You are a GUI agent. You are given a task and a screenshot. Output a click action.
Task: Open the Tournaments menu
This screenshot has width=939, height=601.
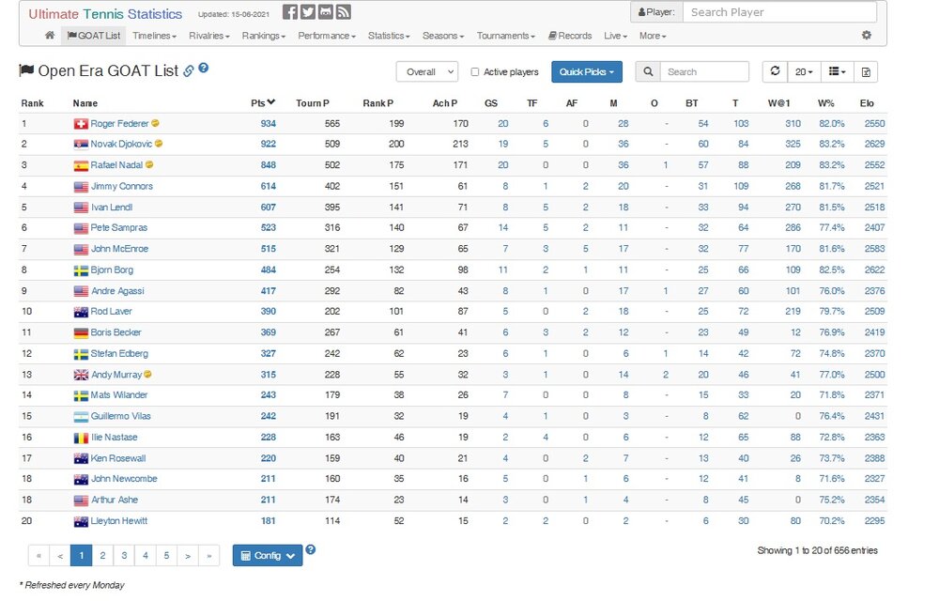505,36
